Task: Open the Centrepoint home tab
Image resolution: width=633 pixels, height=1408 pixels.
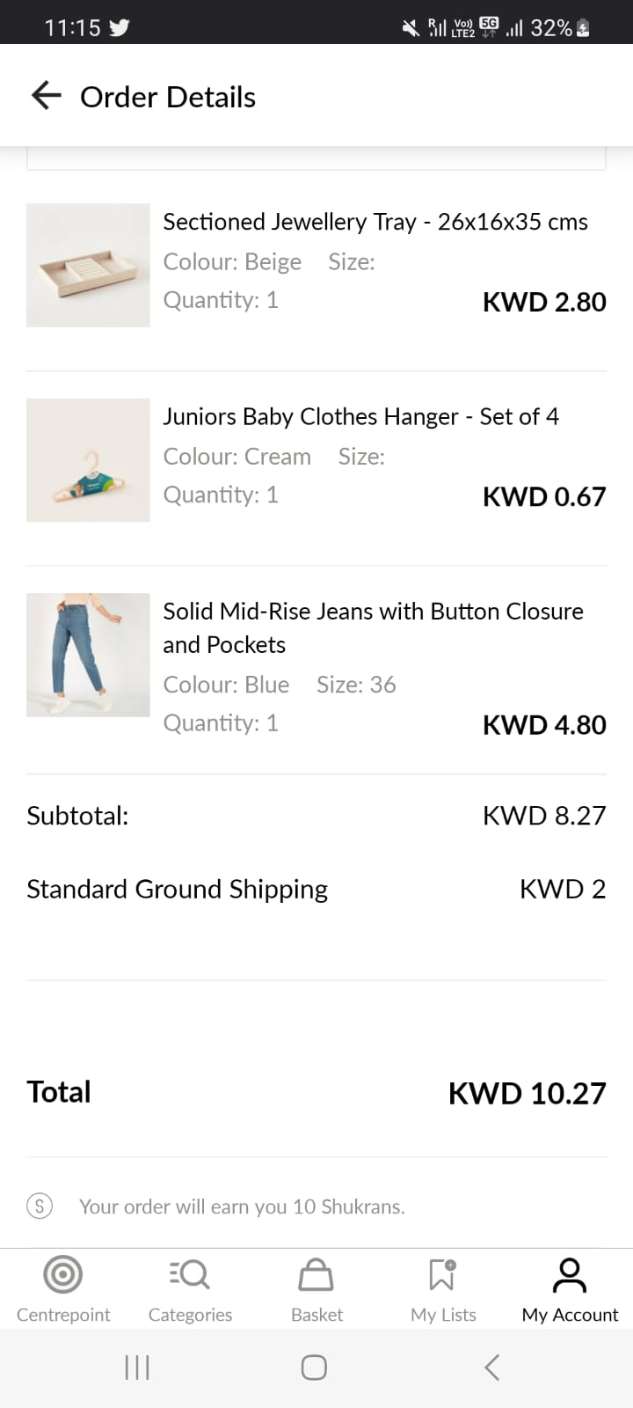Action: pos(63,1288)
